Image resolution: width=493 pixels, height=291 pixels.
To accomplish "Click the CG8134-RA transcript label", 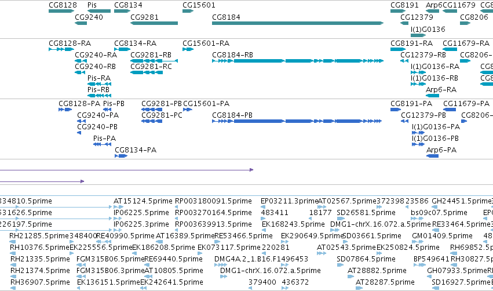I will click(x=135, y=43).
